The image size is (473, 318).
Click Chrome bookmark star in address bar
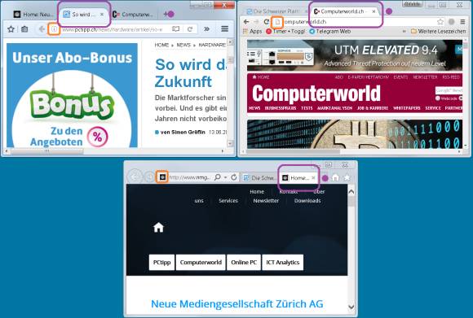[x=440, y=22]
